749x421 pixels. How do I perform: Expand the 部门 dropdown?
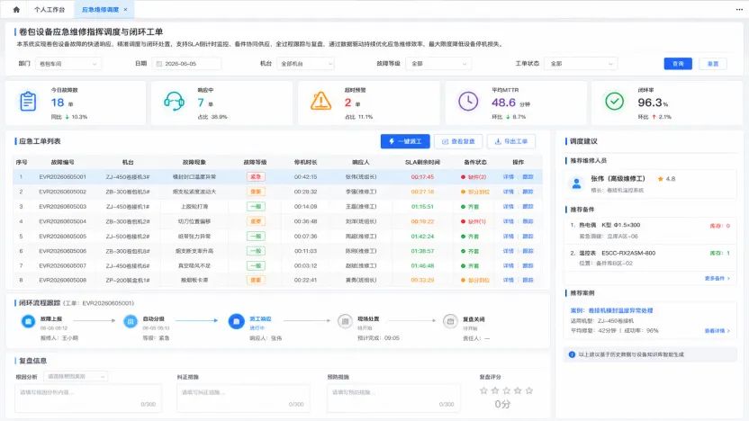(x=68, y=64)
